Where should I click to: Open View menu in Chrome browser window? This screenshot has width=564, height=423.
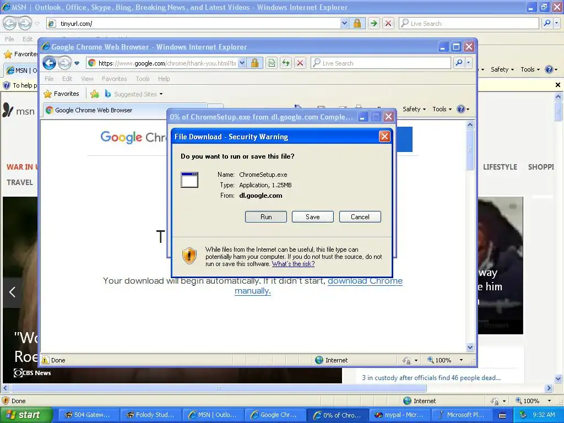point(87,79)
